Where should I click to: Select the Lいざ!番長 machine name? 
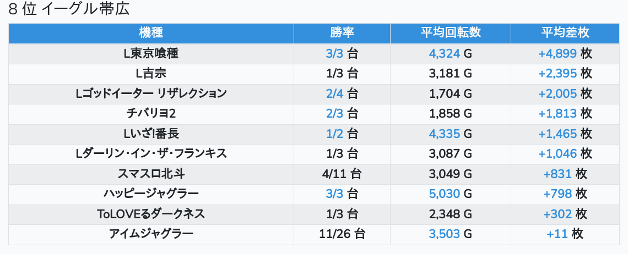pyautogui.click(x=151, y=134)
